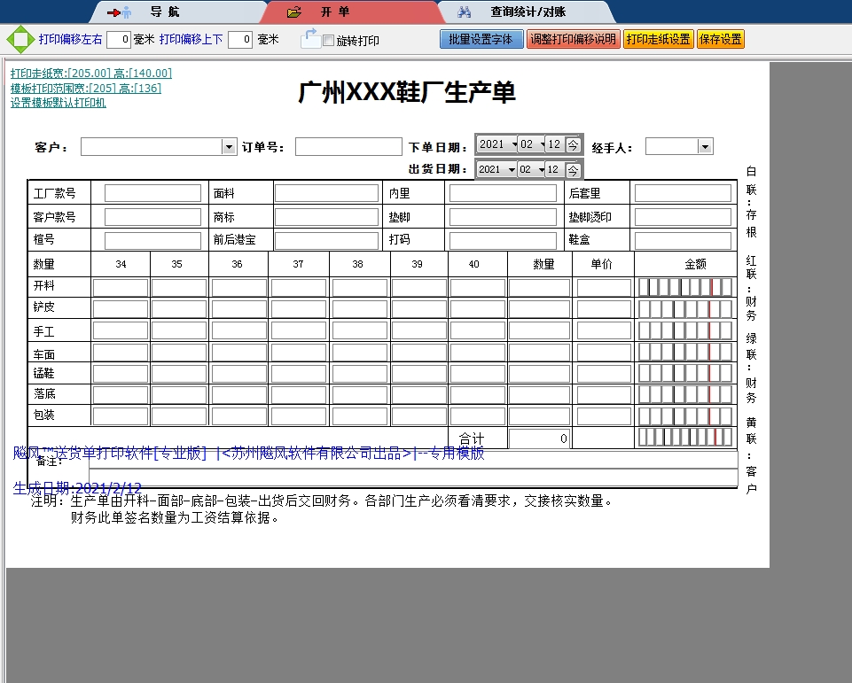Click inside the 订单号 input field
The image size is (852, 683).
pyautogui.click(x=348, y=146)
